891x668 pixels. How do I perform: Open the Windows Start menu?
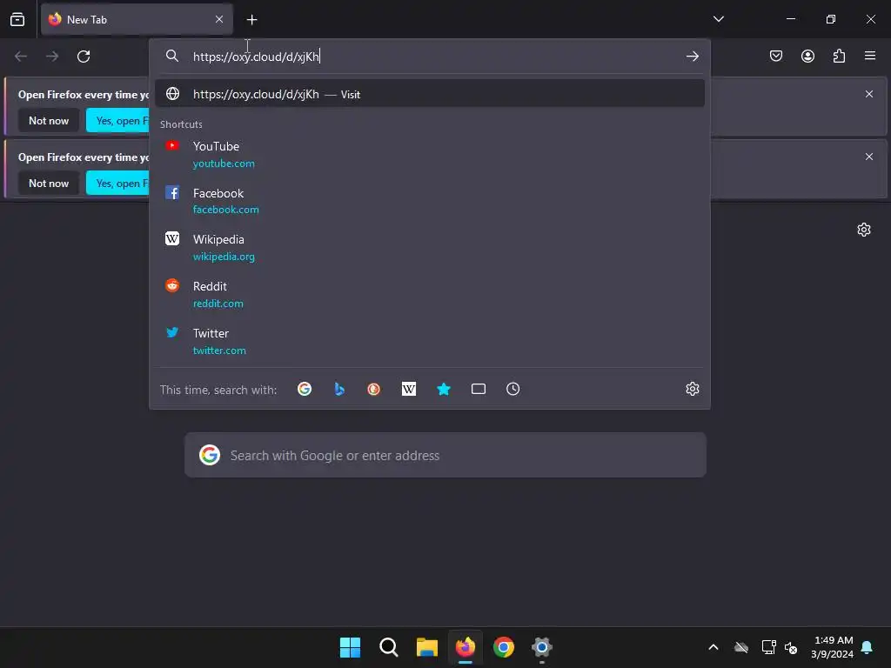(x=350, y=647)
